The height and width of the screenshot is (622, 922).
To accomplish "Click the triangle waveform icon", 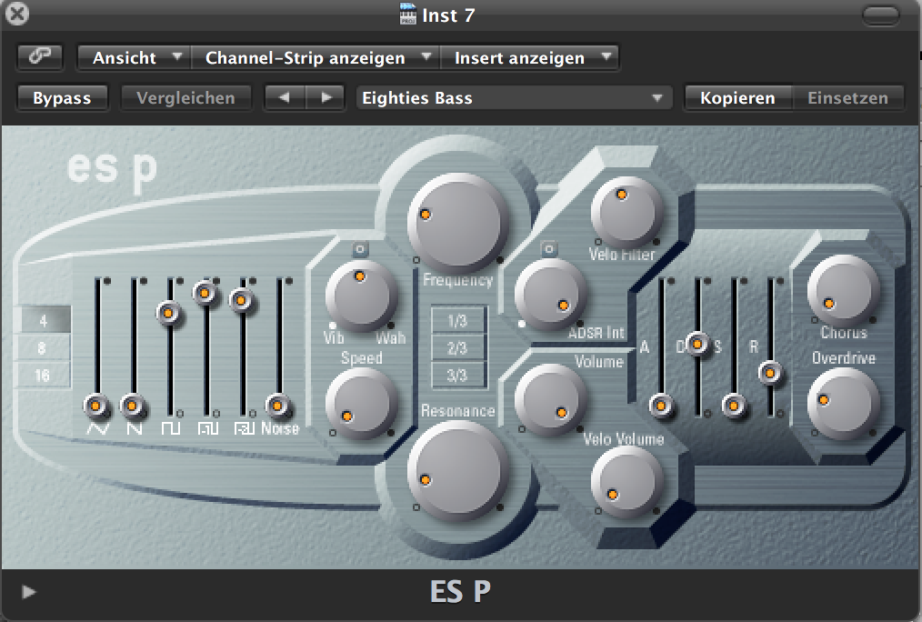I will (97, 428).
